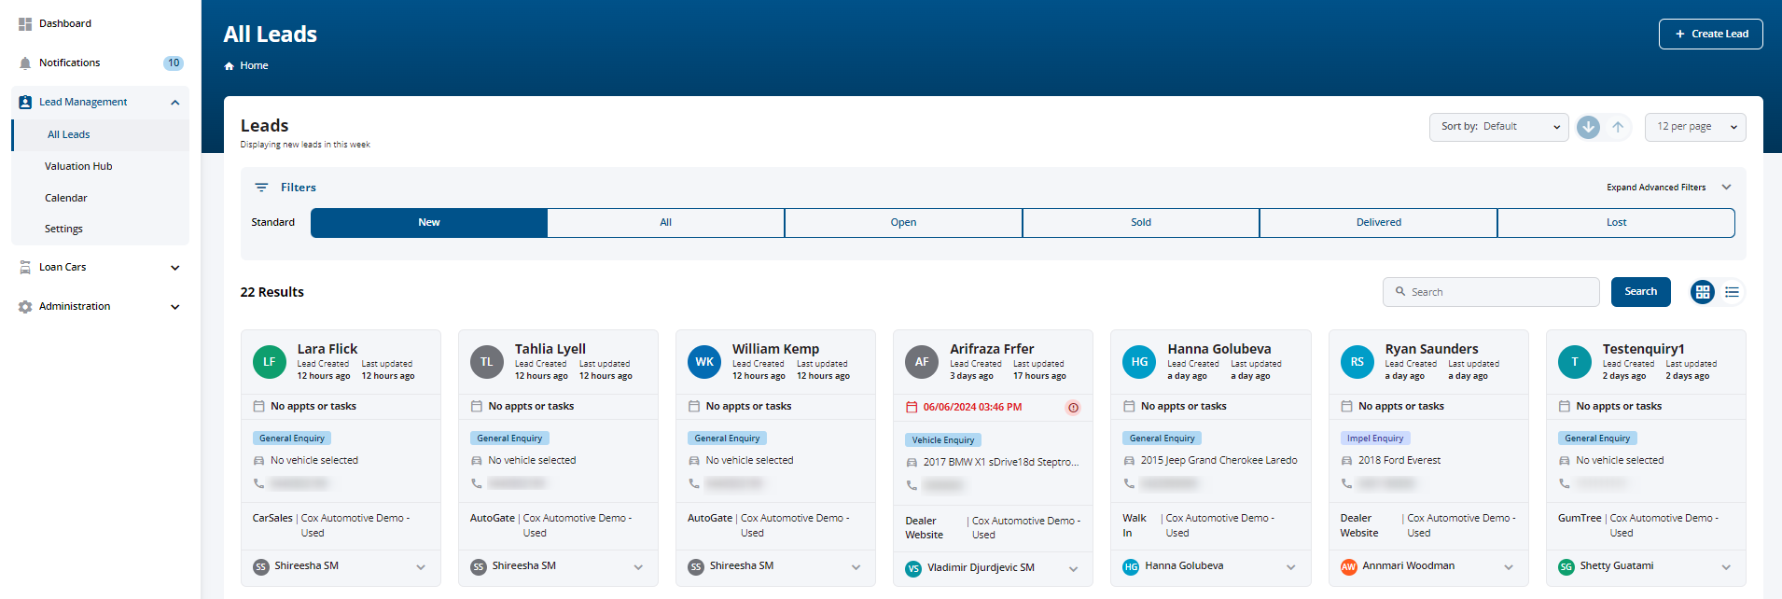Click the Home breadcrumb house icon
This screenshot has width=1782, height=599.
point(229,65)
